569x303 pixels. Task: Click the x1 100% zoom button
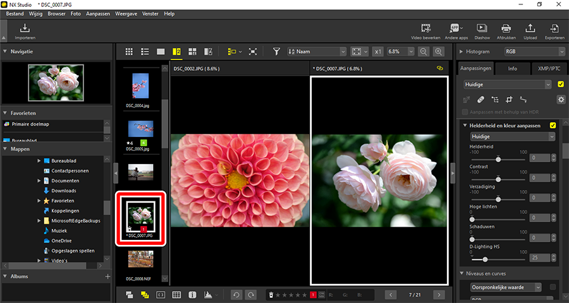tap(378, 52)
